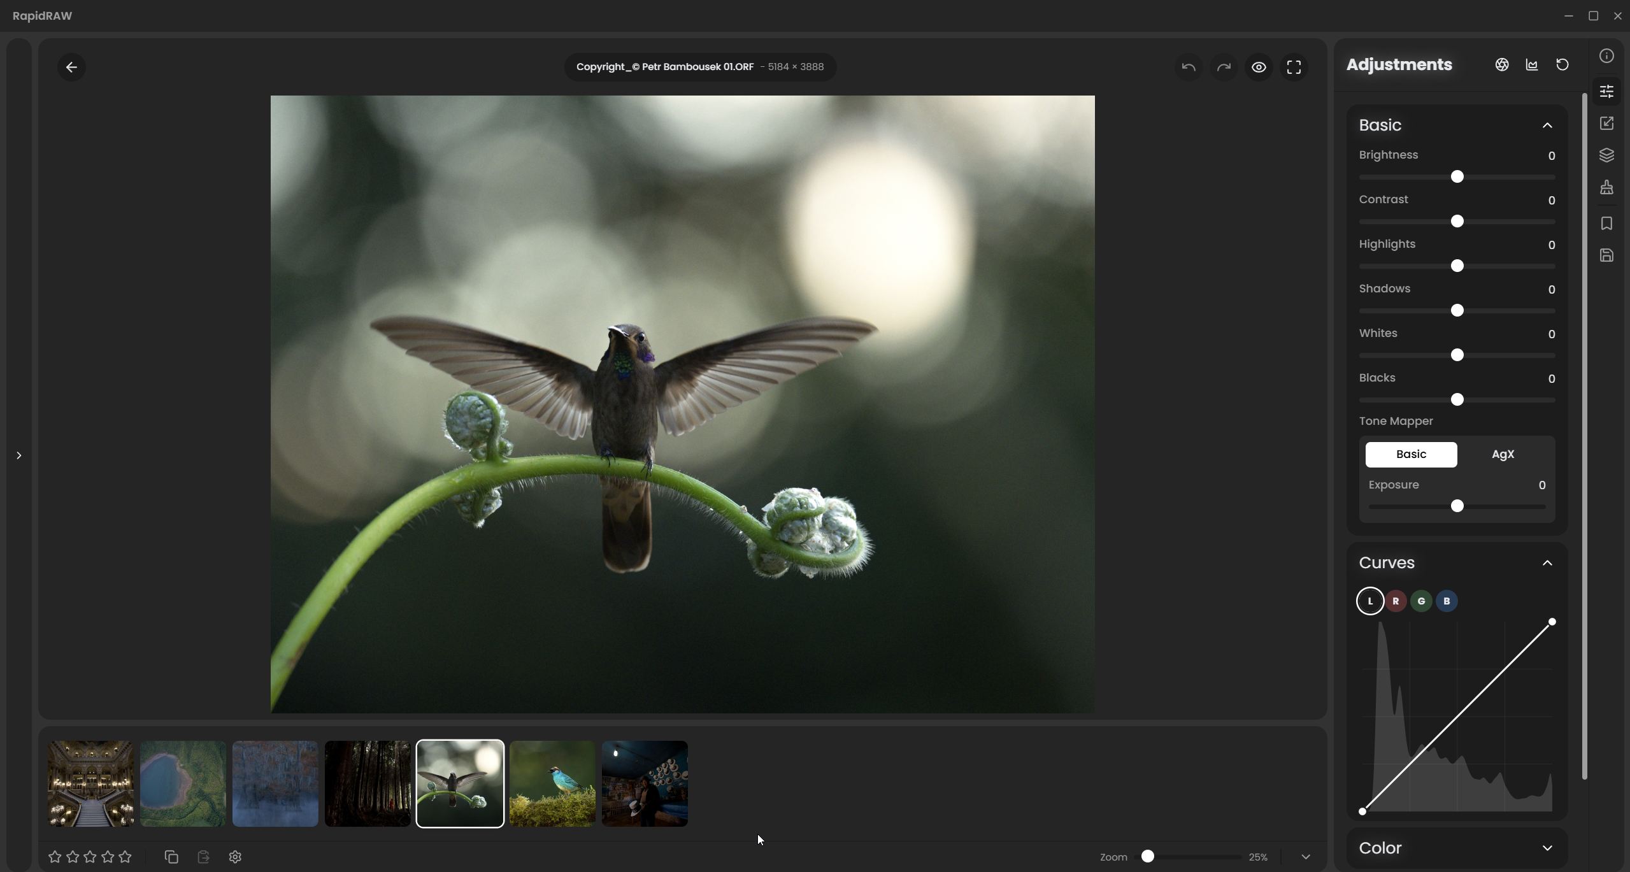Image resolution: width=1630 pixels, height=872 pixels.
Task: Select the blue curve channel
Action: point(1446,601)
